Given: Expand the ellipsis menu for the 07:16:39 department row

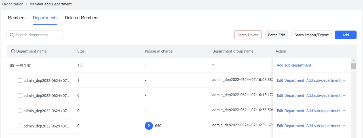Looking at the screenshot, I should coord(345,126).
